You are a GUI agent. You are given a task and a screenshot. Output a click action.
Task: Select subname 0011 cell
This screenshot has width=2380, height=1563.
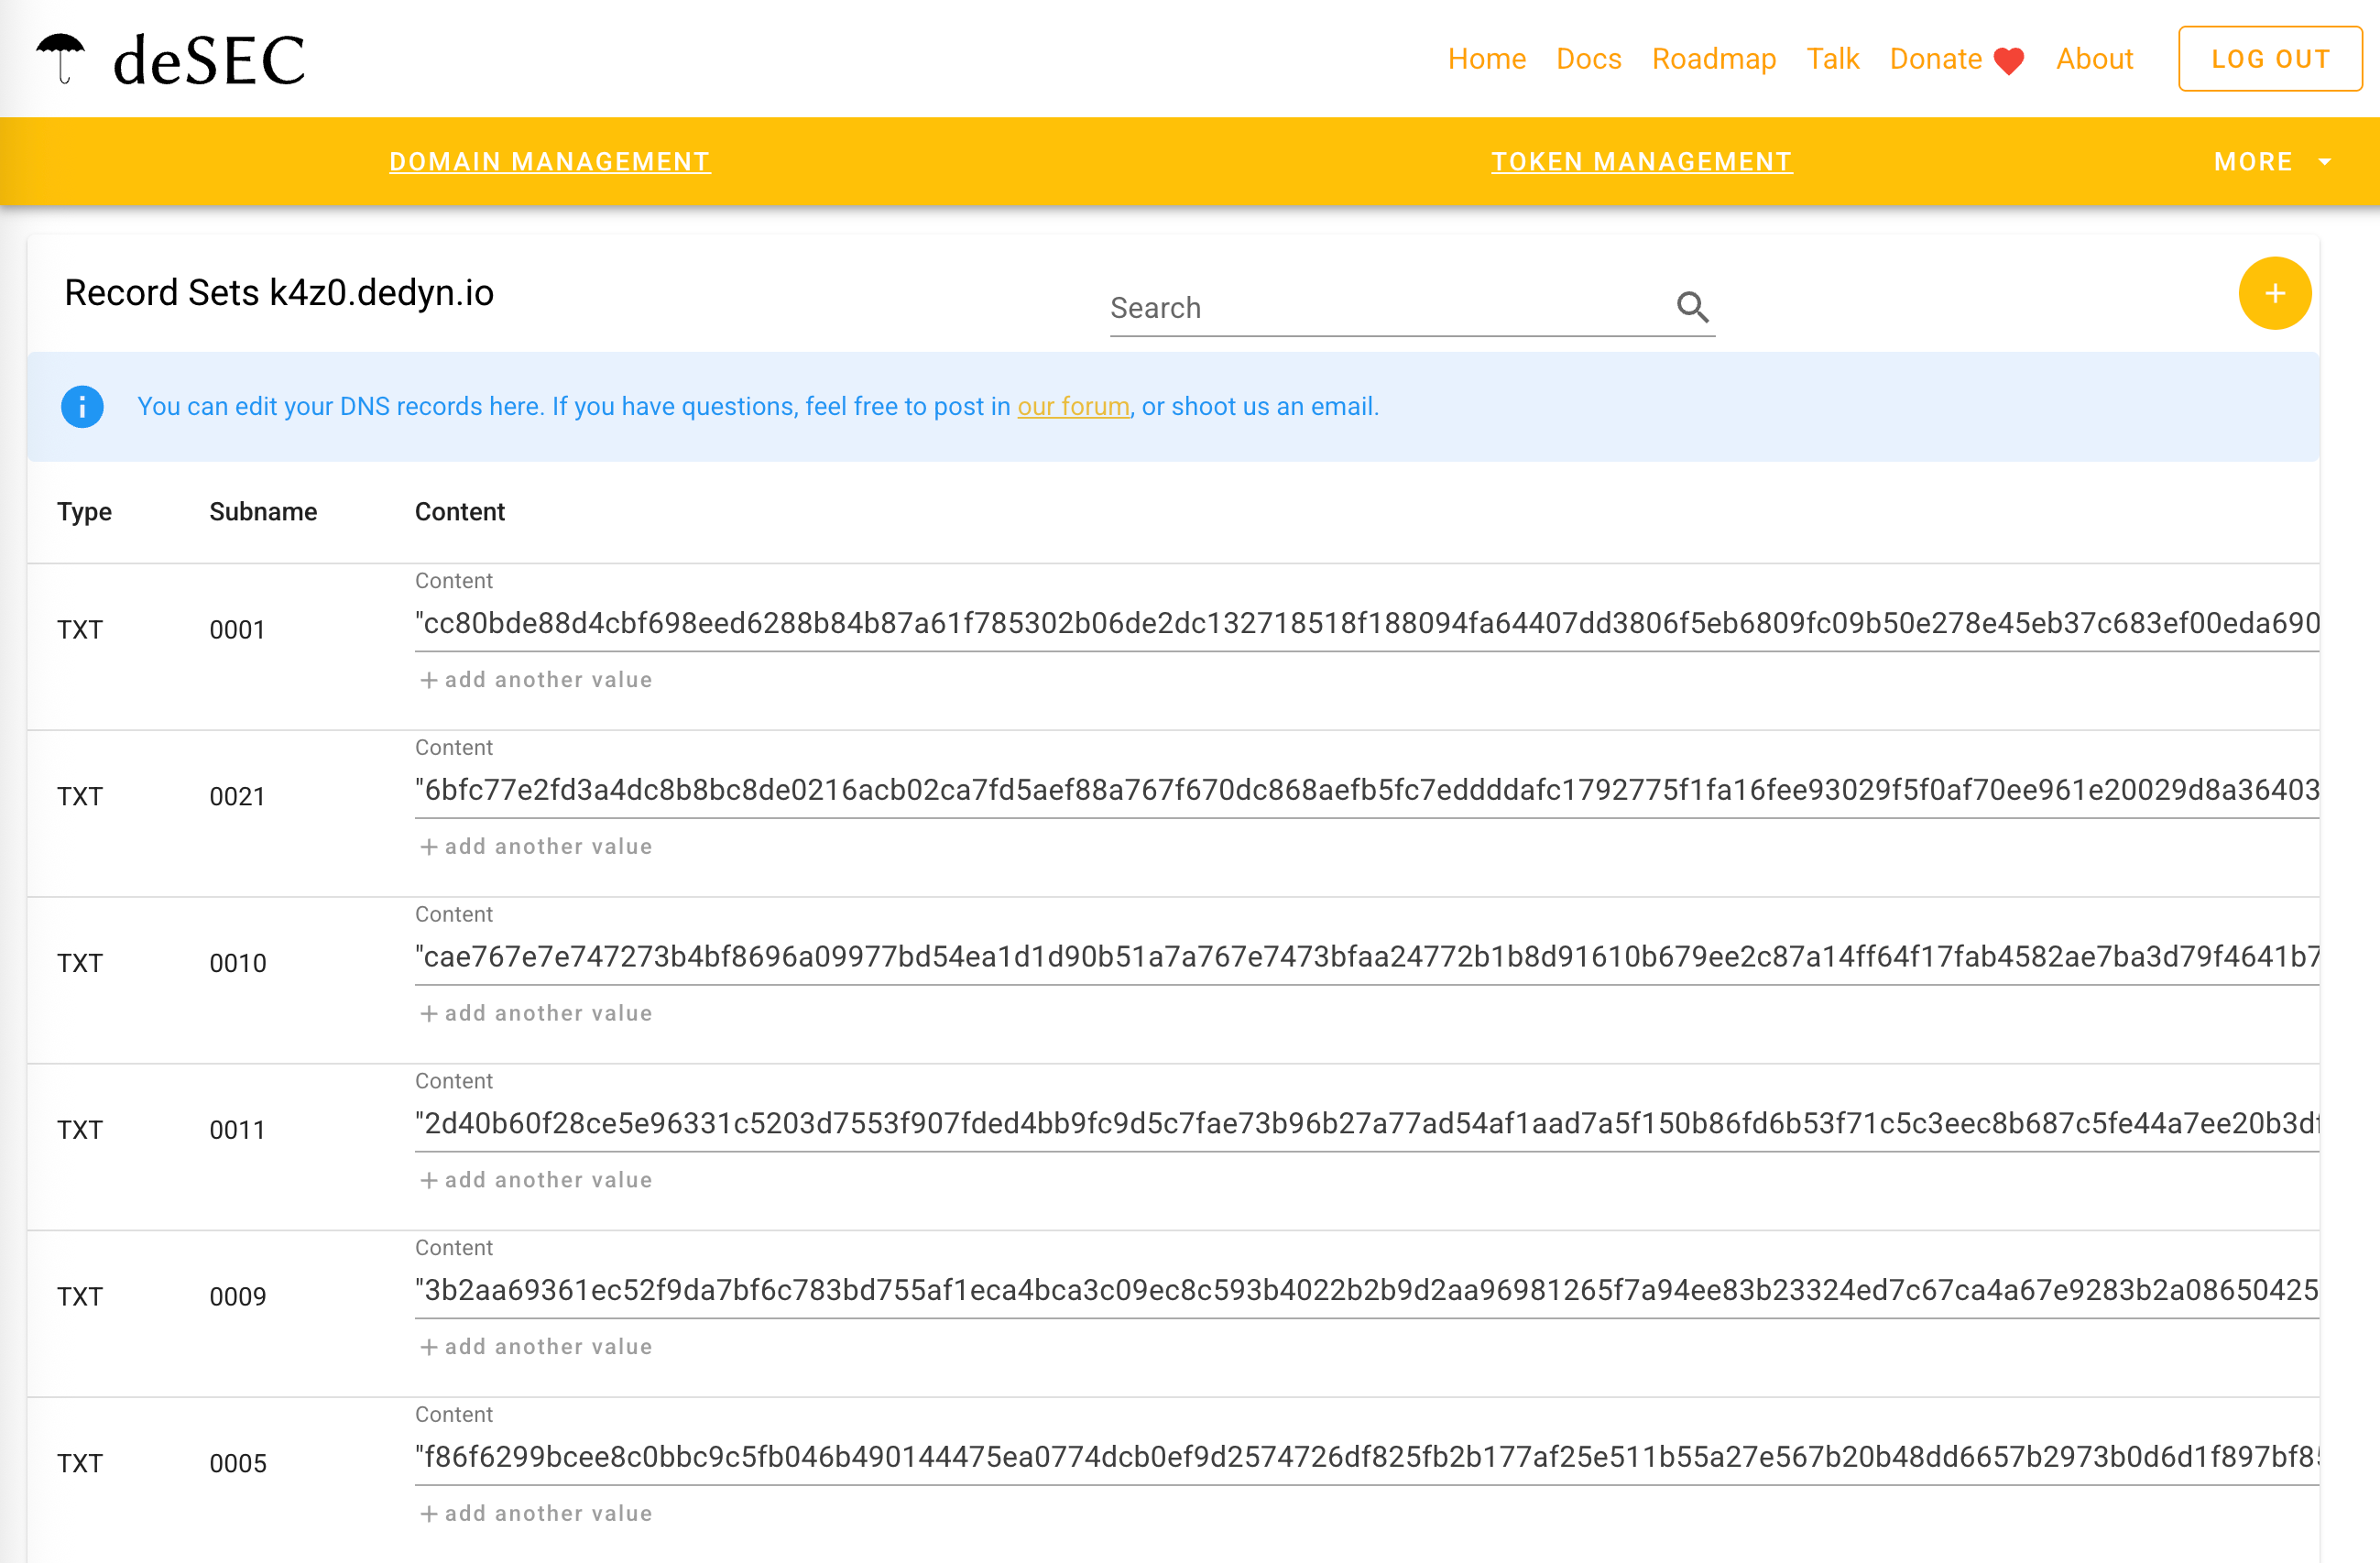[237, 1131]
